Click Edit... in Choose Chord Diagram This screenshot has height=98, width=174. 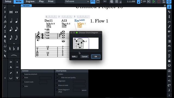(x=74, y=57)
